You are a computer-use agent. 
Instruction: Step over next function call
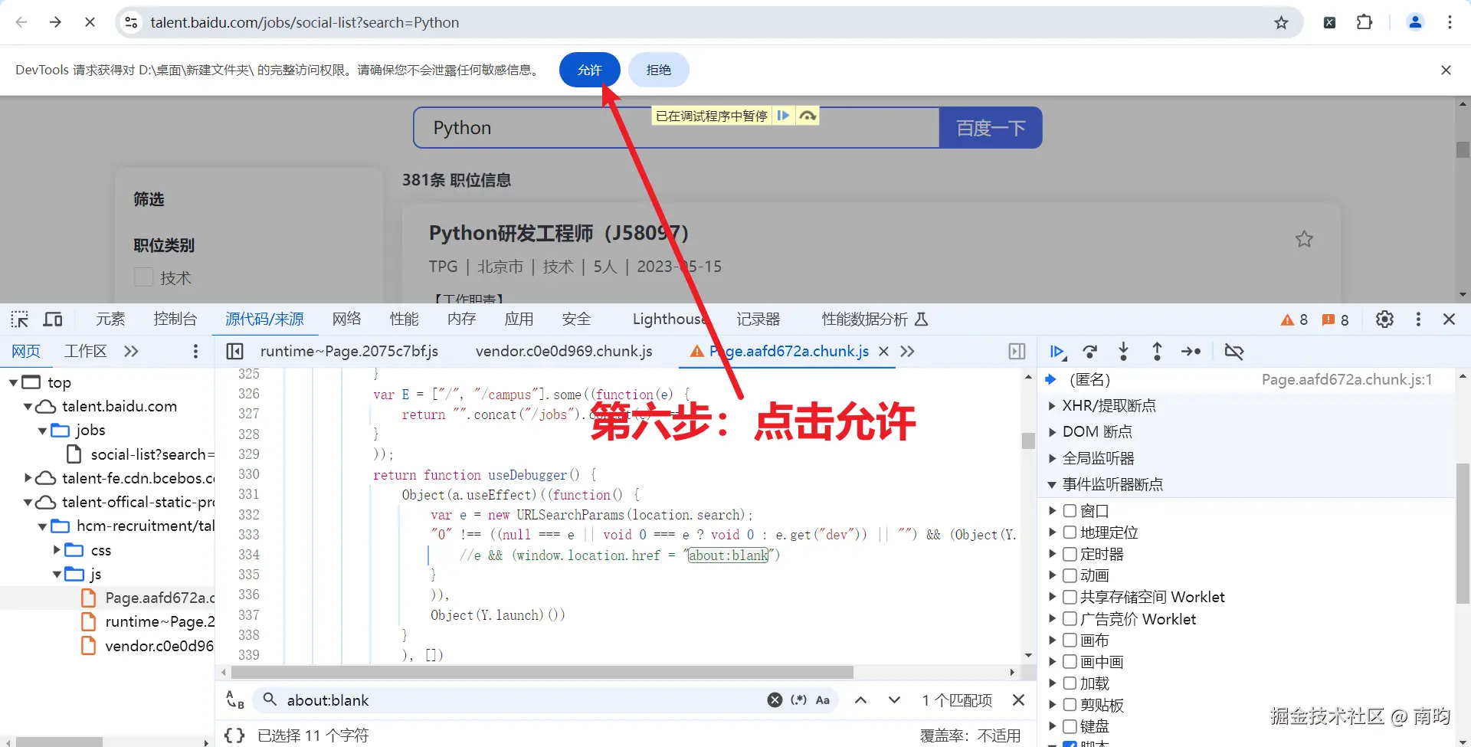coord(1090,352)
